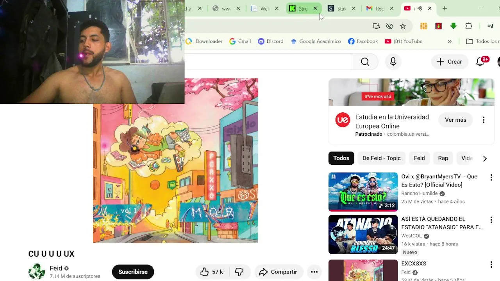Open more actions menu below the video
Viewport: 500px width, 281px height.
314,272
